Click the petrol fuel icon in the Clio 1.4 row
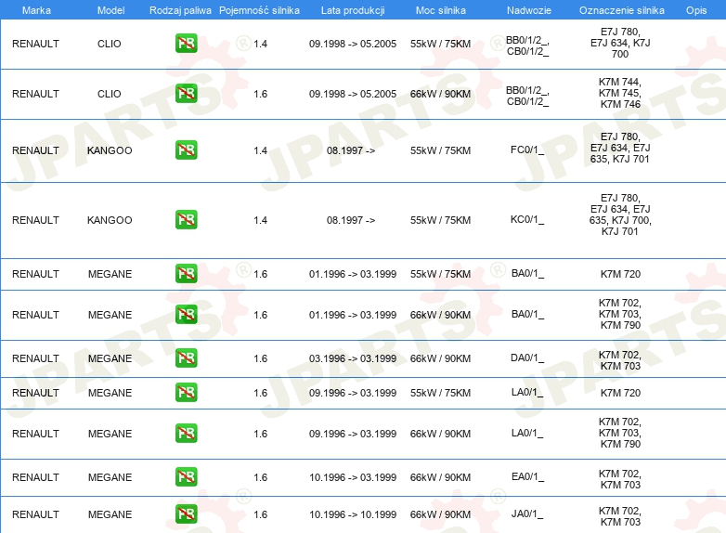 coord(186,44)
